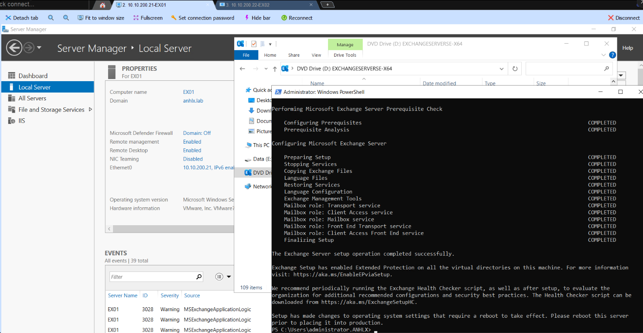This screenshot has height=333, width=643.
Task: Click Remote management Enabled link
Action: (192, 142)
